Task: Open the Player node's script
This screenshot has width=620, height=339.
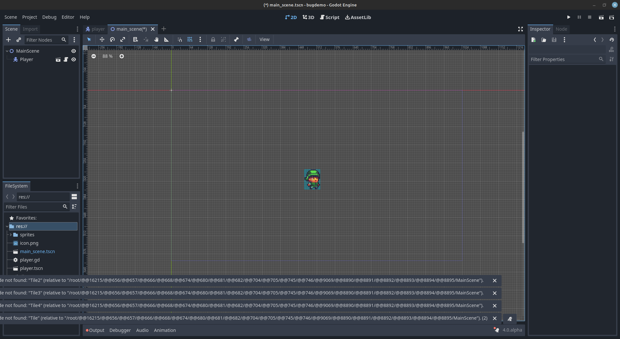Action: 66,59
